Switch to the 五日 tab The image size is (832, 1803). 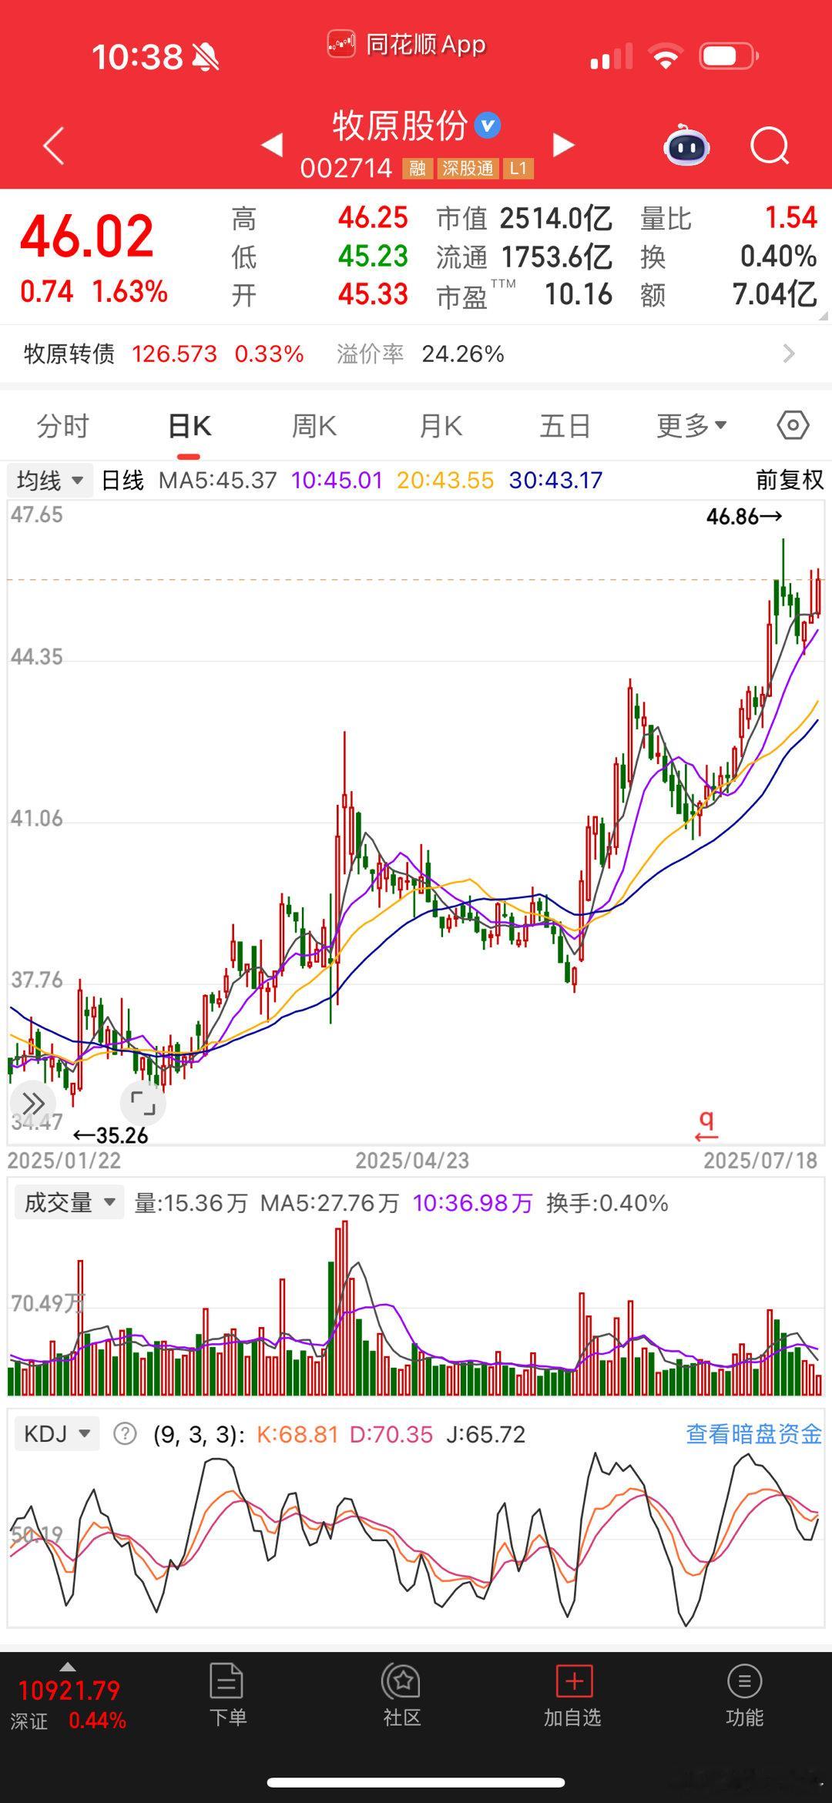(565, 426)
